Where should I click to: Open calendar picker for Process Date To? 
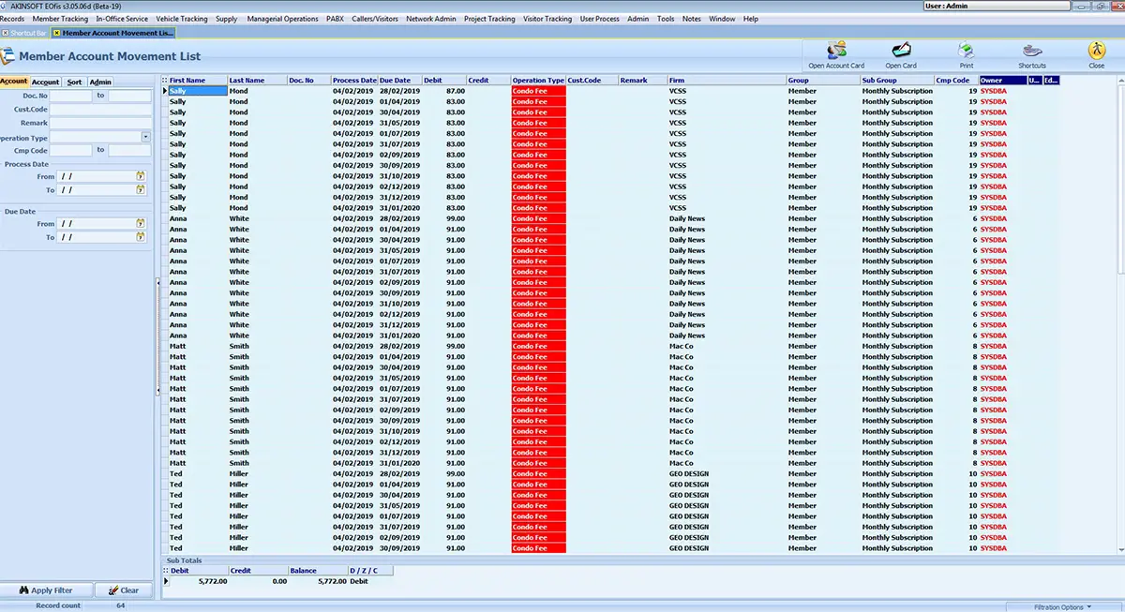click(x=141, y=190)
